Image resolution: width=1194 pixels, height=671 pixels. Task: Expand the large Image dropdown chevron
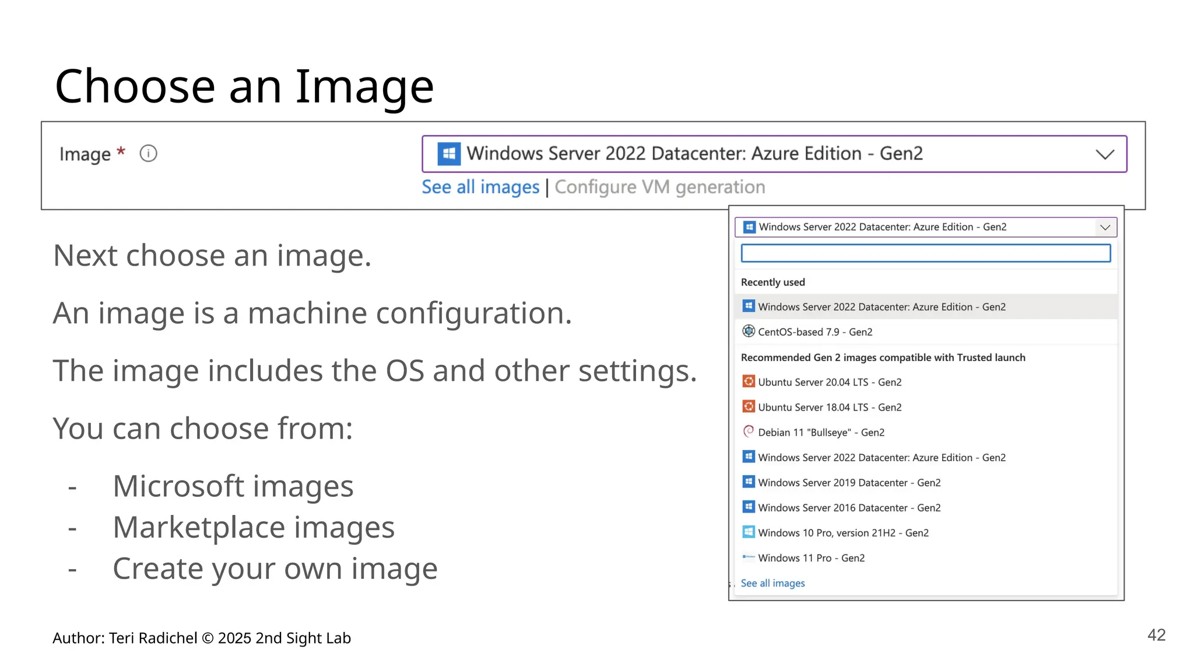point(1104,154)
